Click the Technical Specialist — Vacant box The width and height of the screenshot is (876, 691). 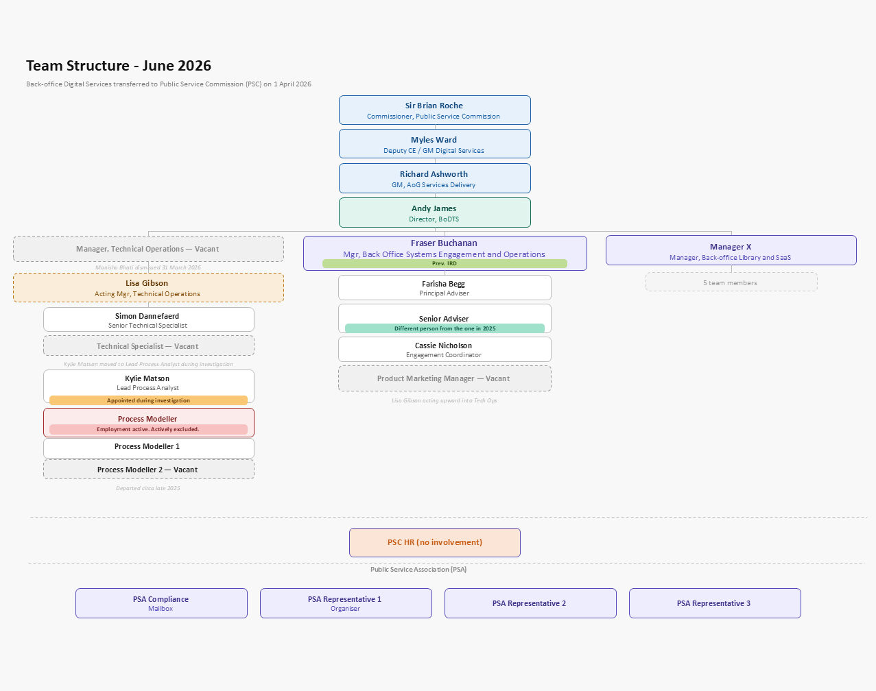pos(148,345)
